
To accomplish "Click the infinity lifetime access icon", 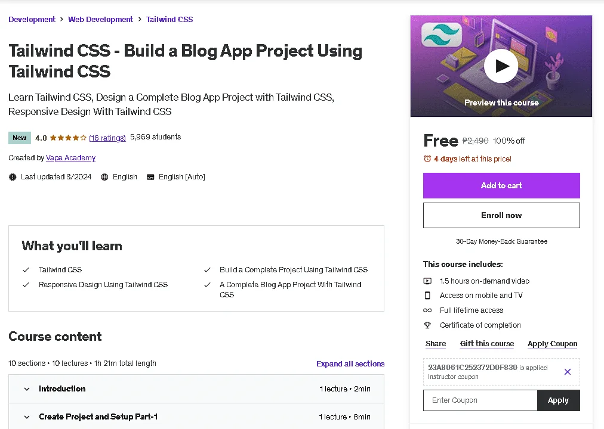I will click(427, 310).
